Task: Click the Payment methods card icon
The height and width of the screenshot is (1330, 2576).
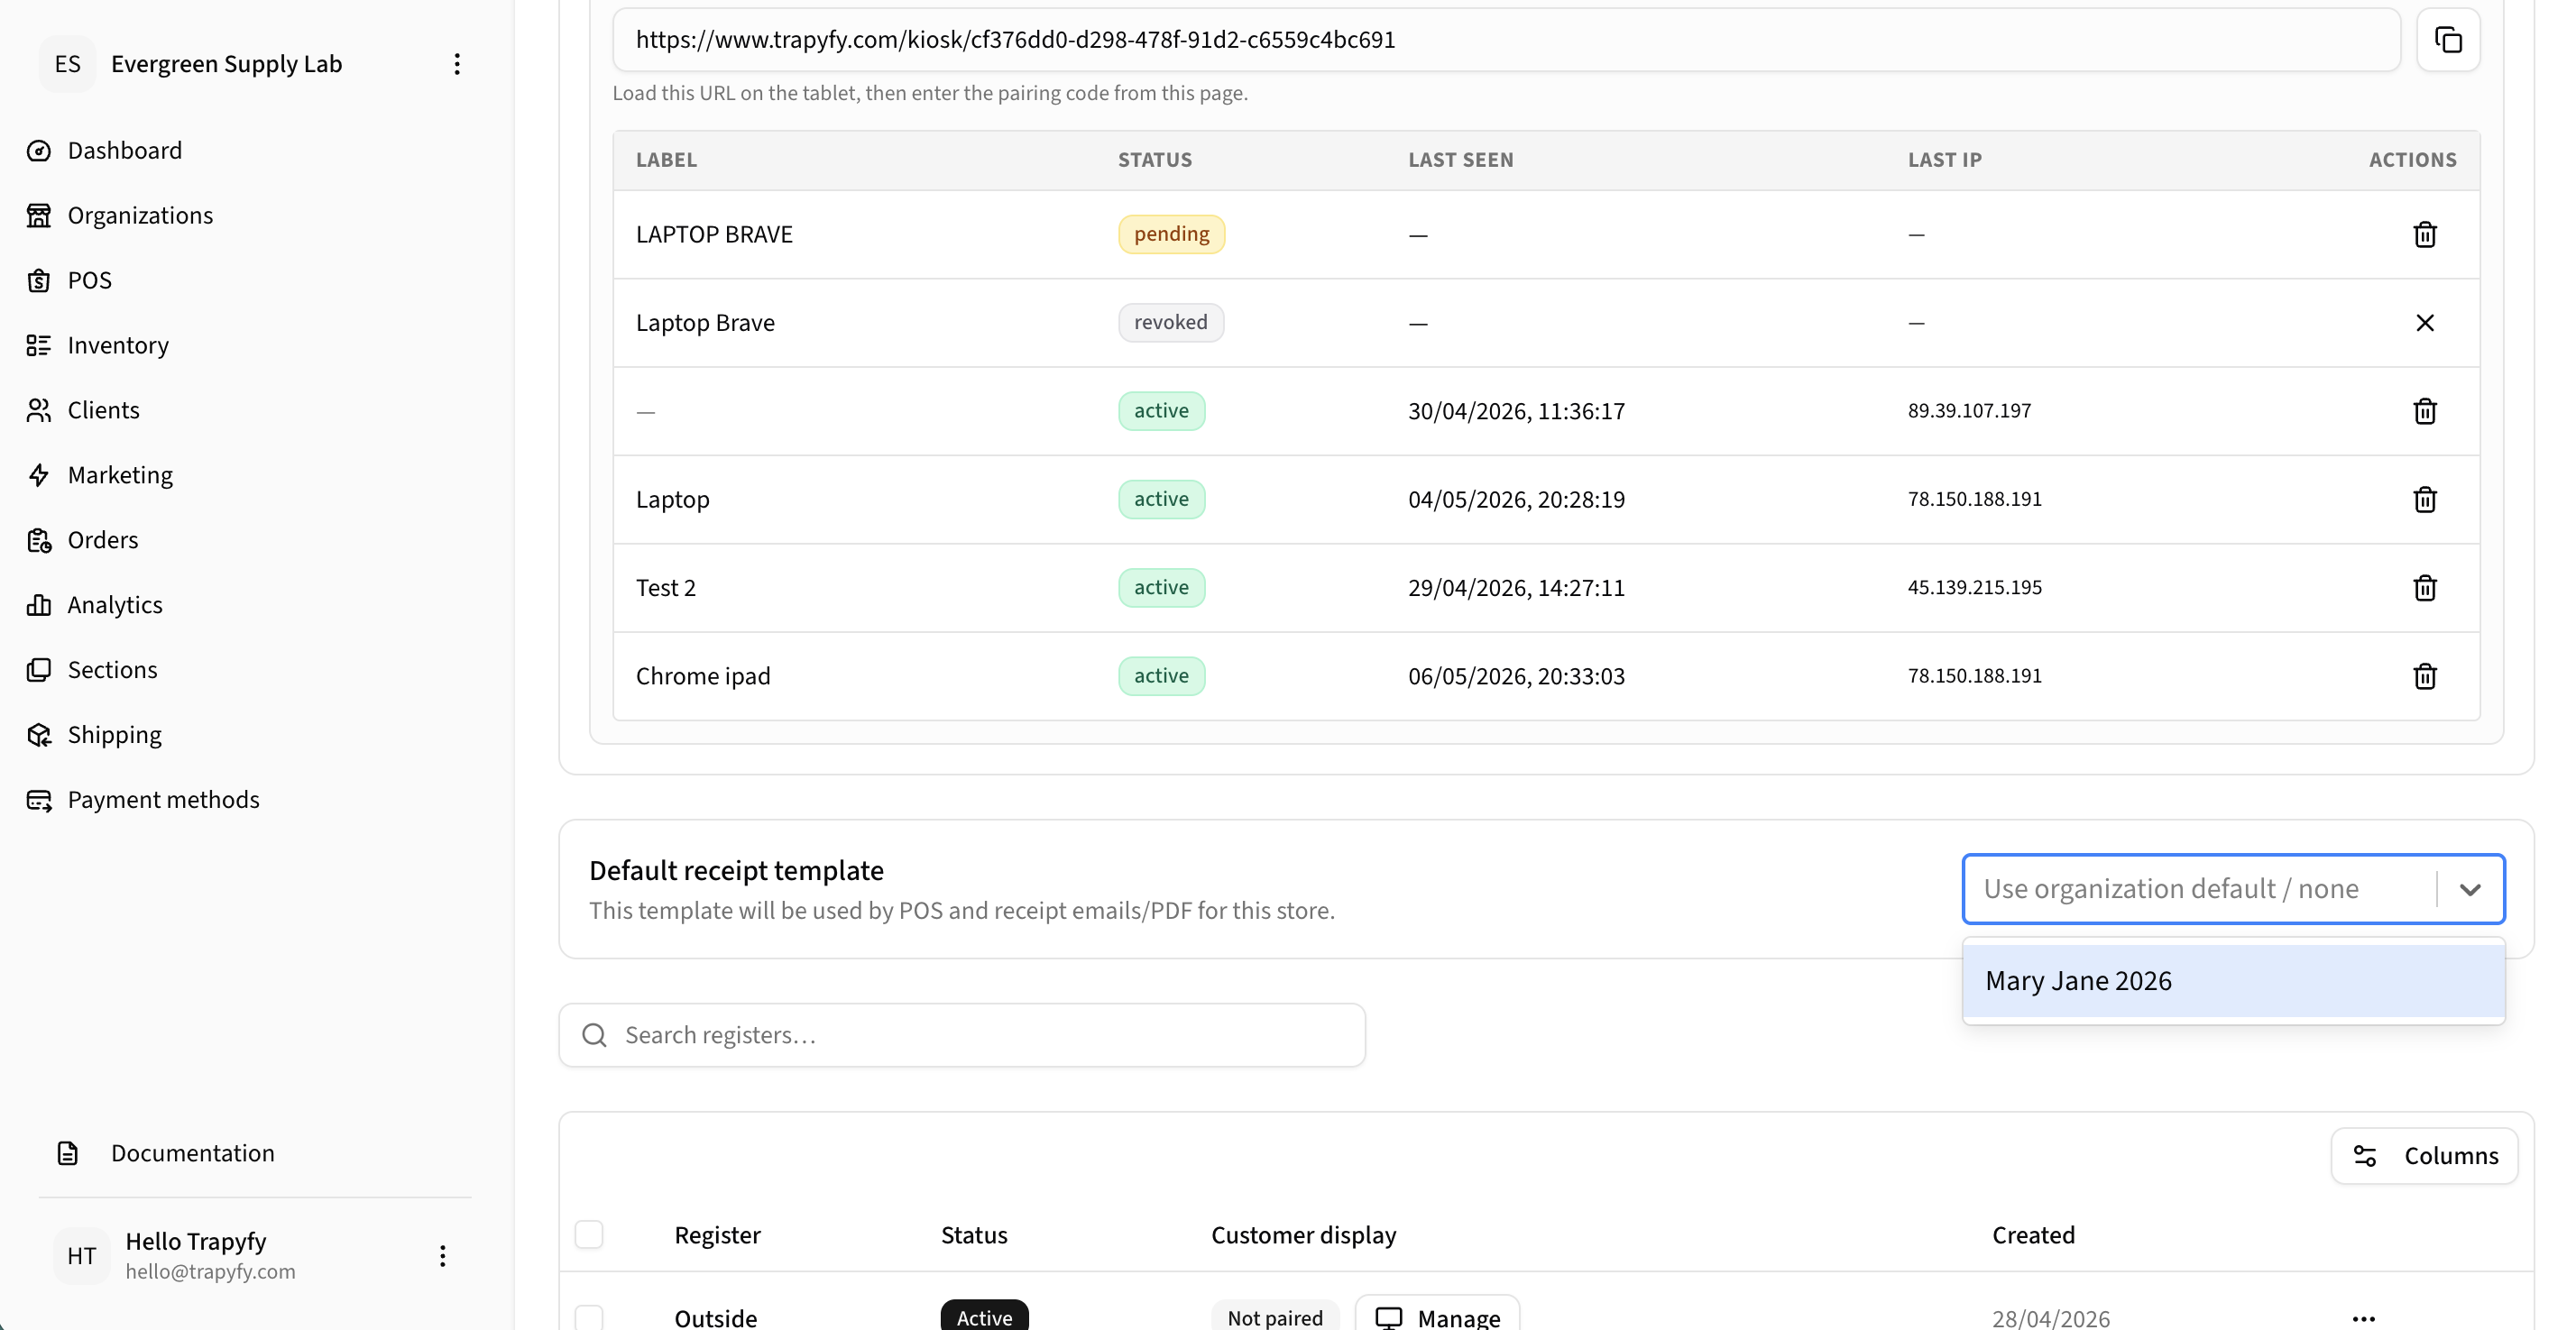Action: pyautogui.click(x=39, y=800)
